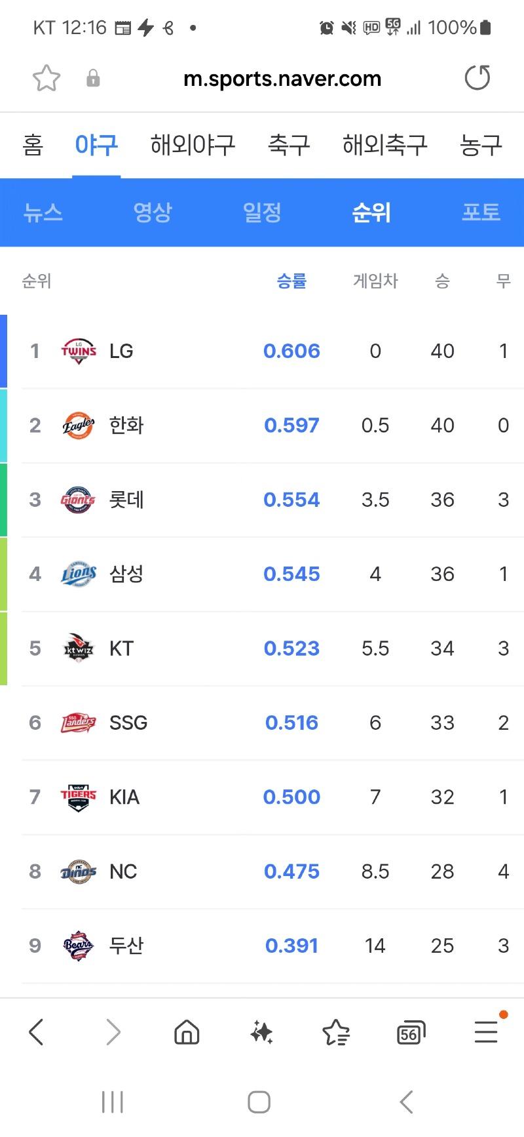This screenshot has height=1137, width=524.
Task: Tap the KIA Tigers logo
Action: click(x=79, y=797)
